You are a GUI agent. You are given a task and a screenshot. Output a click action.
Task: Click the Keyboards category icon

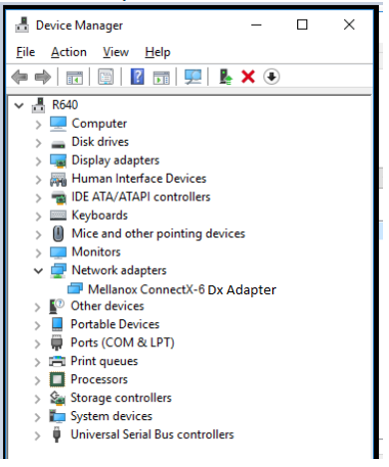click(x=58, y=216)
